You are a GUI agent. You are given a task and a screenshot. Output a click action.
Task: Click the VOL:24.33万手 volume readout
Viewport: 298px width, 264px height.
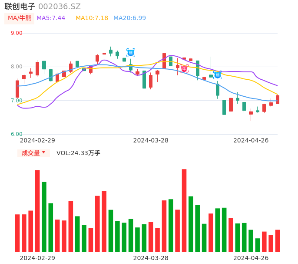pos(78,153)
